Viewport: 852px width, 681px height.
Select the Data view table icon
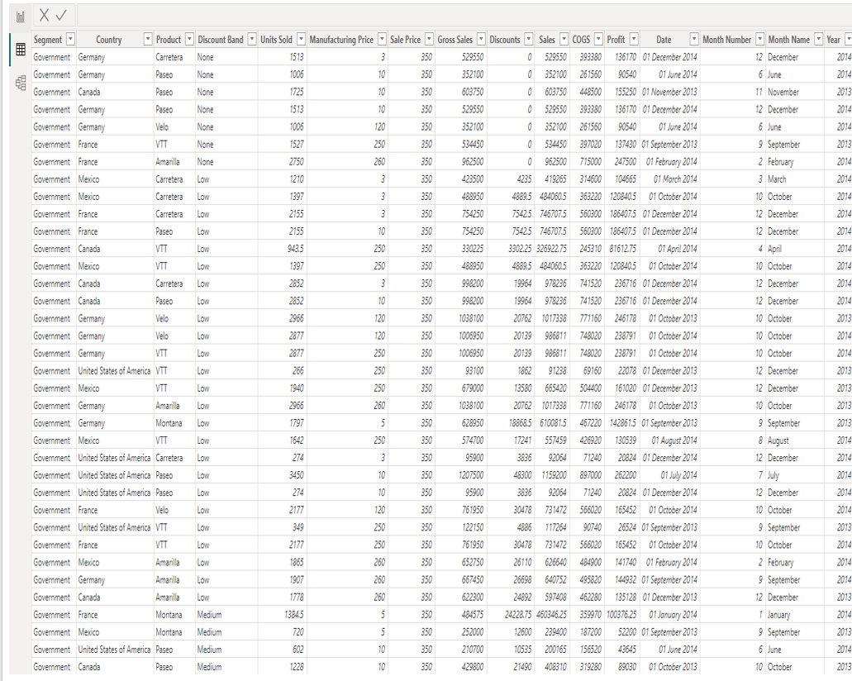[21, 50]
